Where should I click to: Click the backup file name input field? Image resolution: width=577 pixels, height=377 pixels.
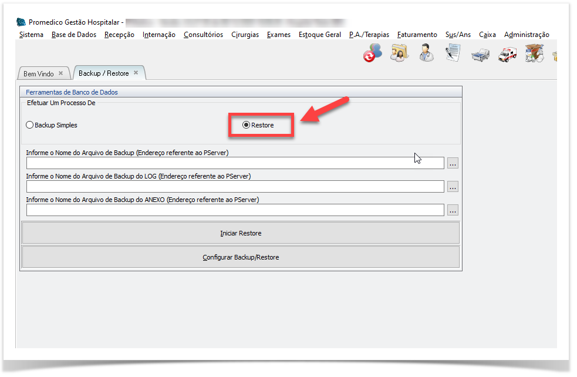coord(235,163)
